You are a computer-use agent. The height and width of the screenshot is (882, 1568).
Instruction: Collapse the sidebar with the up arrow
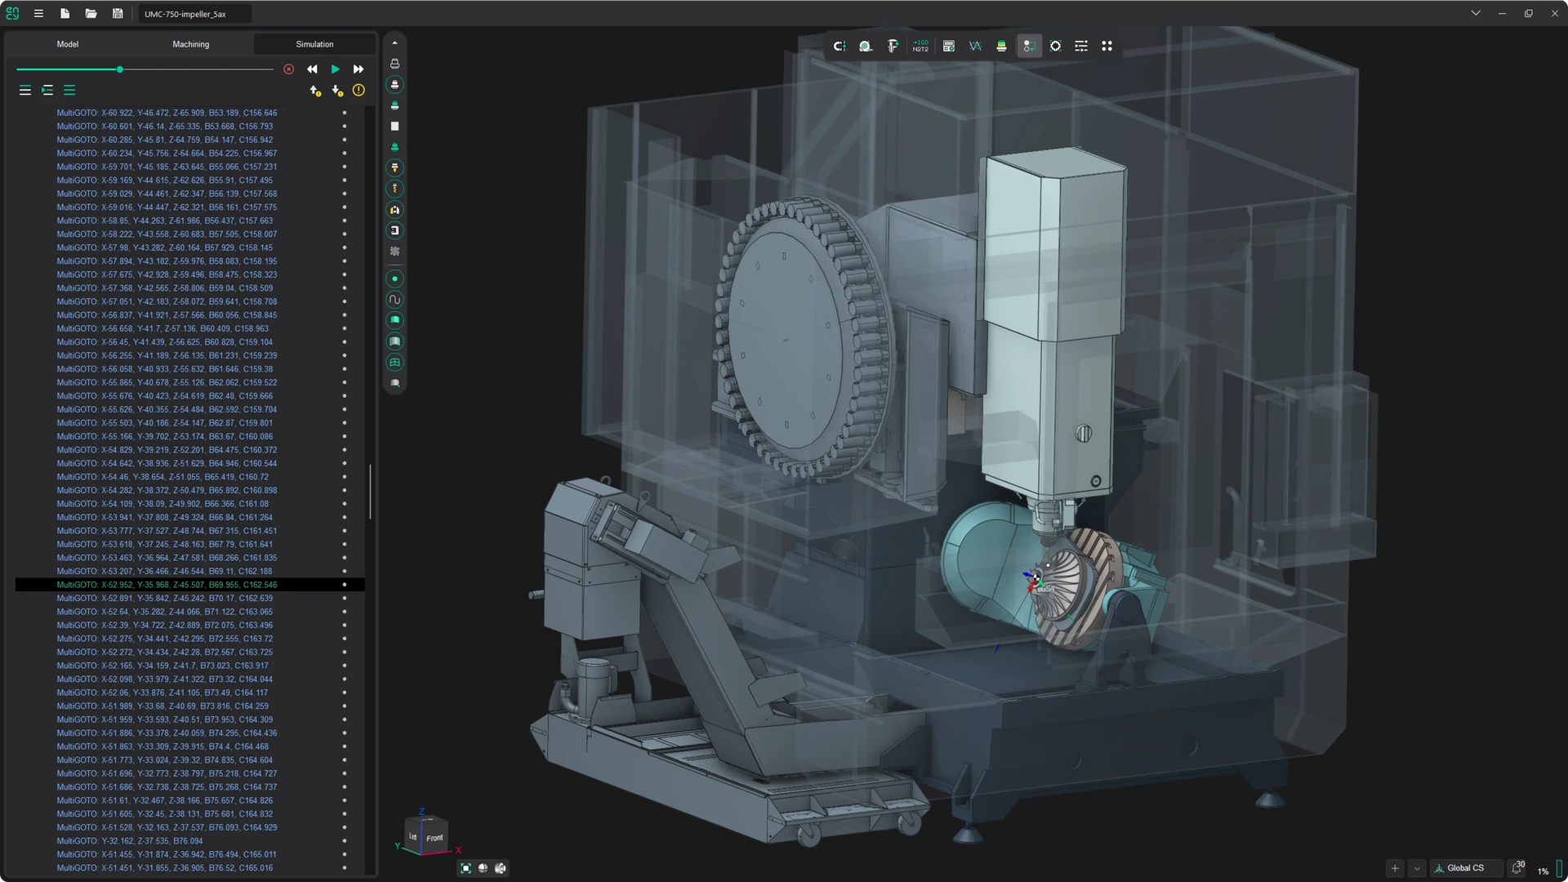coord(394,42)
